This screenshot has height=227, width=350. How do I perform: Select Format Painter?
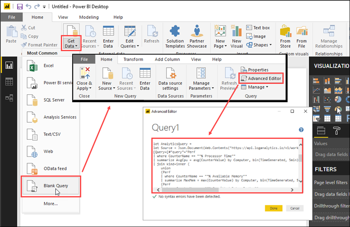tap(39, 45)
